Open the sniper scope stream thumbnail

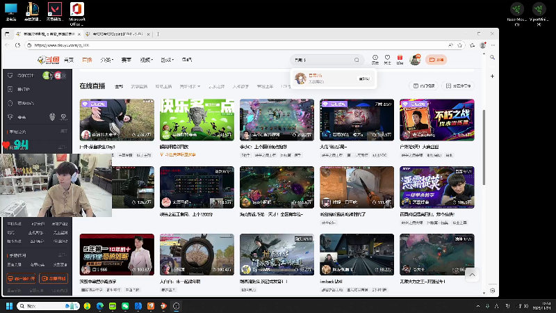197,255
